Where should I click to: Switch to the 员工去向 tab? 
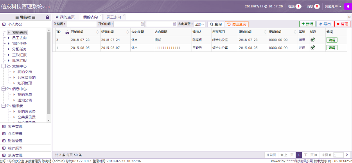[x=113, y=17]
